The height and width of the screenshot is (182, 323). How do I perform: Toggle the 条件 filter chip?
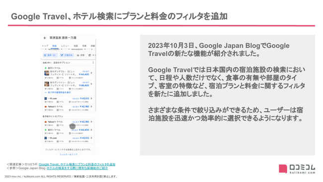(x=50, y=55)
